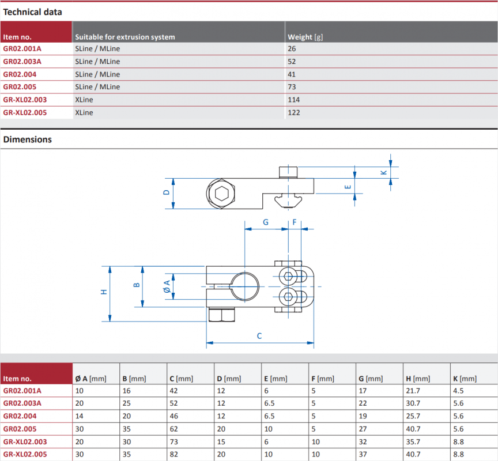The width and height of the screenshot is (498, 461).
Task: Click C value 82
Action: pyautogui.click(x=173, y=454)
